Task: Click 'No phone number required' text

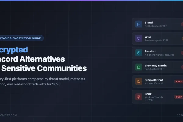Action: (x=160, y=55)
